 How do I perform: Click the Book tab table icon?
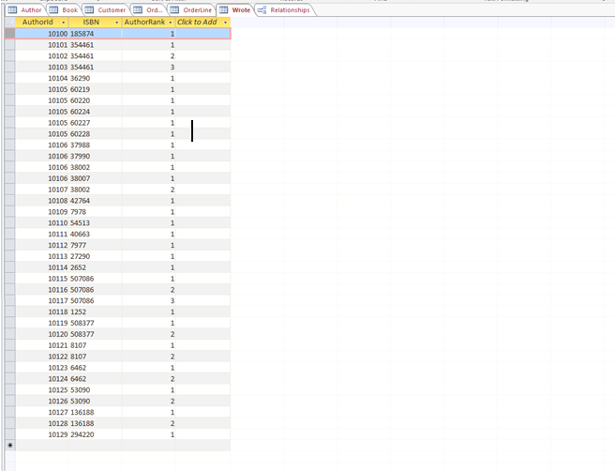[x=53, y=10]
